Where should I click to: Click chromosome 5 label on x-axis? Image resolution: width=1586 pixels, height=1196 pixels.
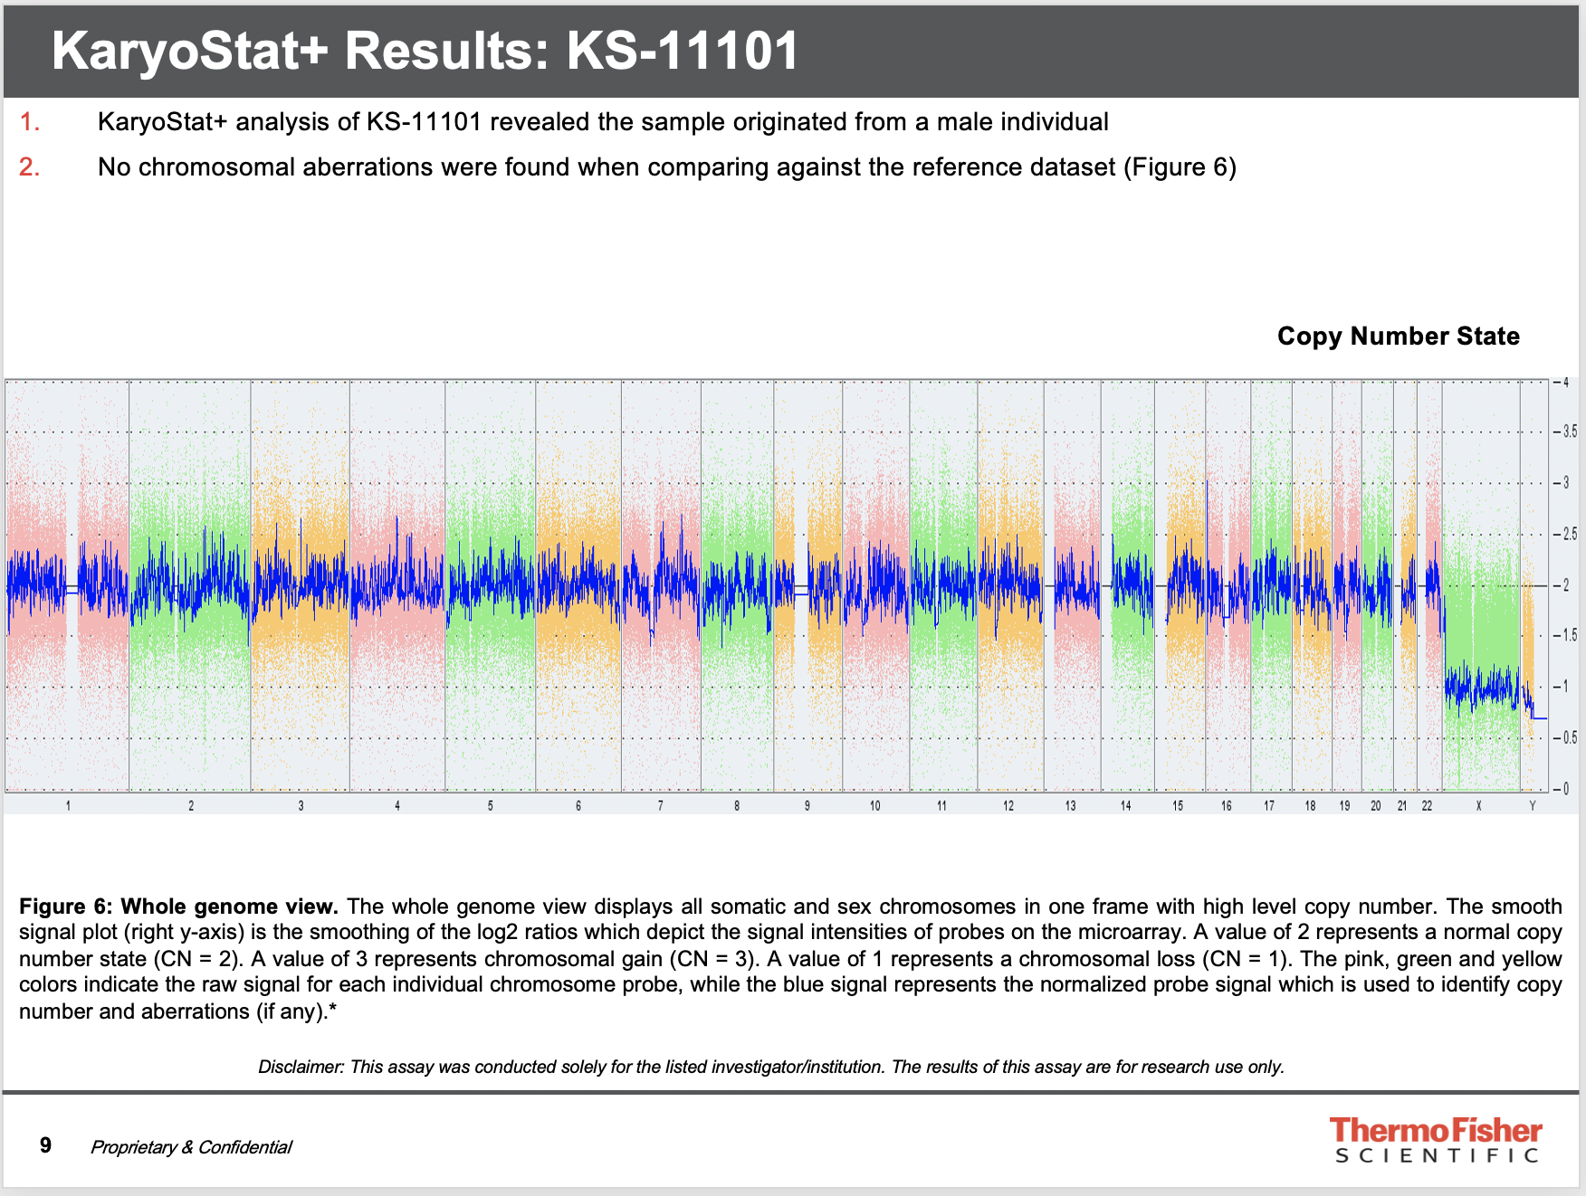coord(491,805)
